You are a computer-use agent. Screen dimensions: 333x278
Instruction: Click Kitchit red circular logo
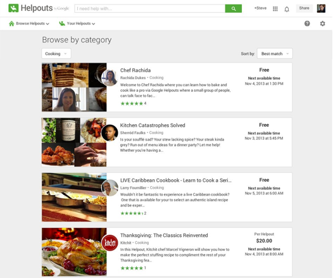(x=110, y=243)
